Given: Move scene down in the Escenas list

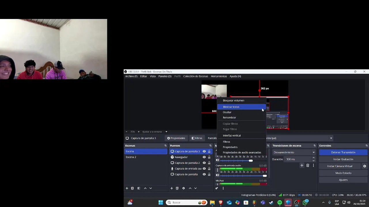Looking at the screenshot, I should point(150,188).
